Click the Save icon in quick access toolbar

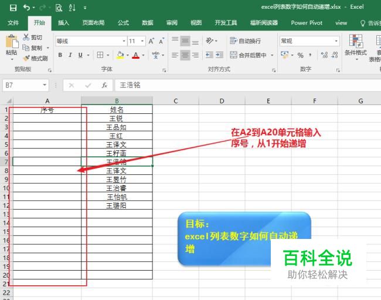(x=13, y=8)
